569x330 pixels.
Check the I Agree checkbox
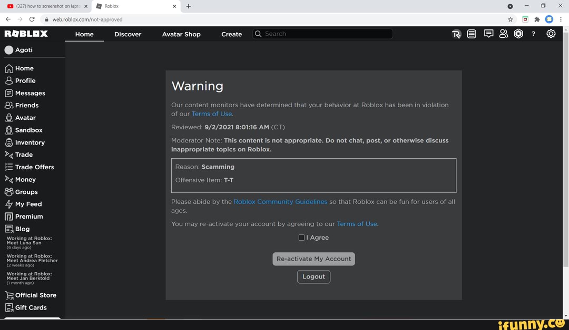[x=301, y=238]
